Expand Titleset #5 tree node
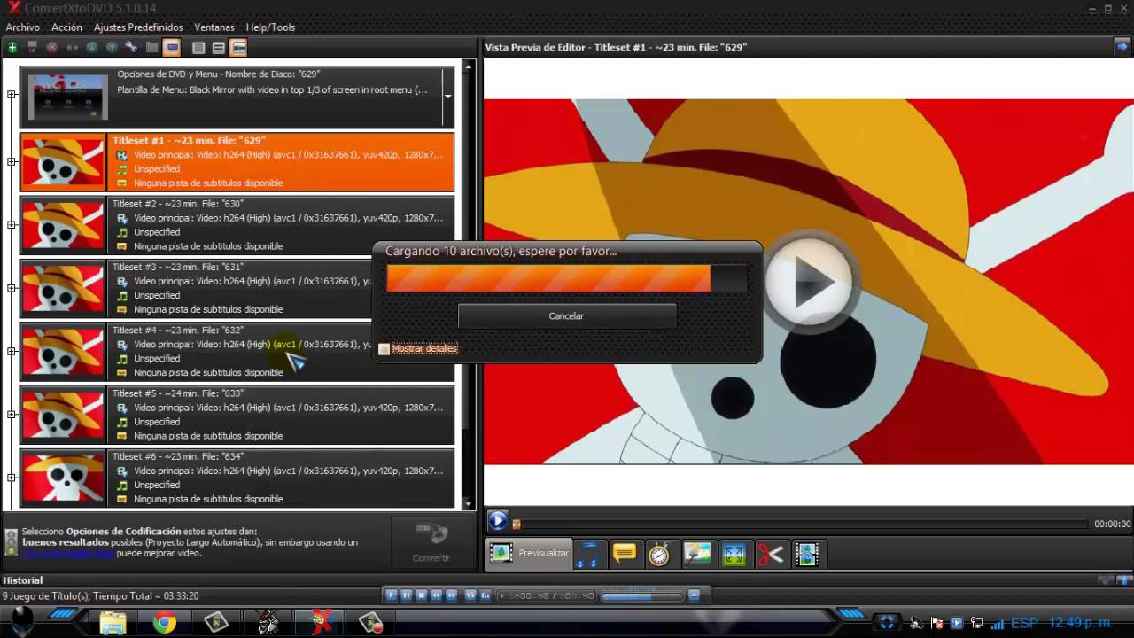Viewport: 1134px width, 638px height. pos(12,414)
